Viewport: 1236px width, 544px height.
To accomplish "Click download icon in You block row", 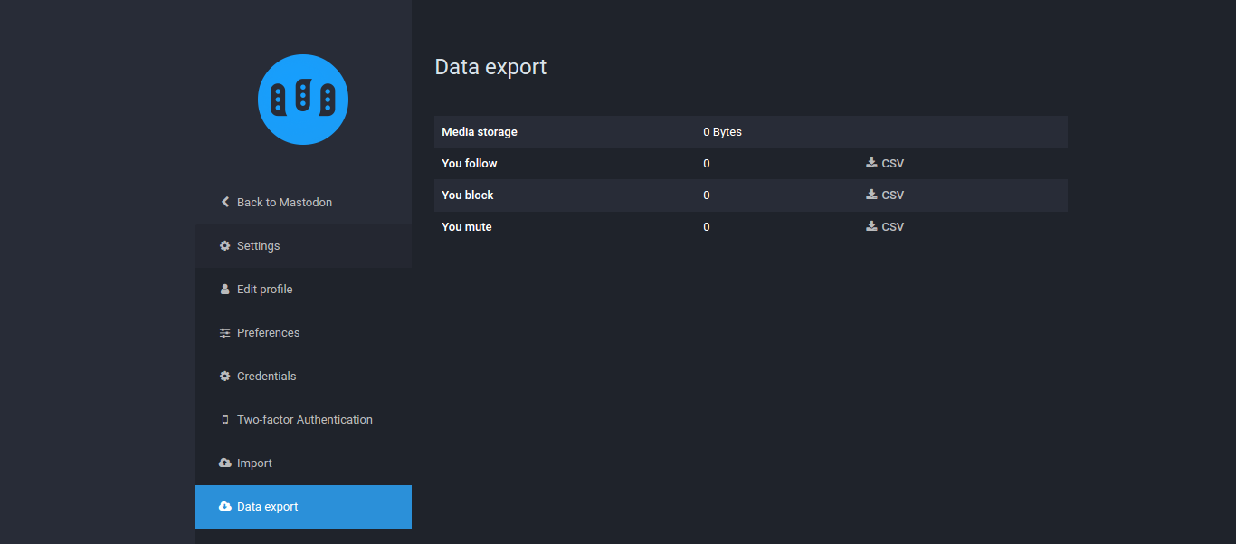I will [871, 195].
